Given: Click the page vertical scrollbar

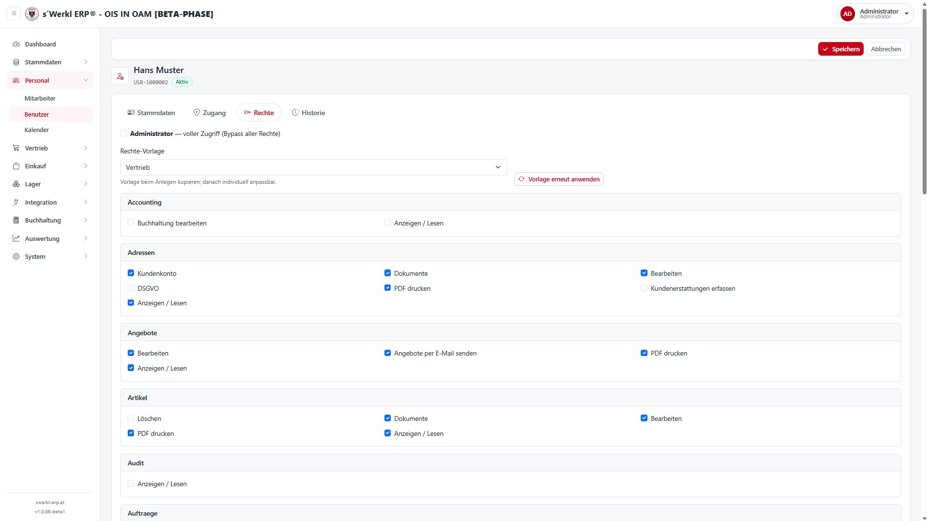Looking at the screenshot, I should (924, 102).
